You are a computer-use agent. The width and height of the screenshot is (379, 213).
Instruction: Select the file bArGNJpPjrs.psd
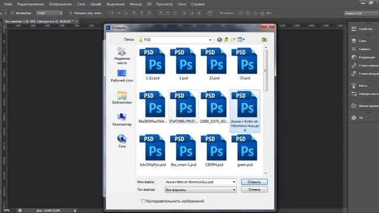[153, 150]
